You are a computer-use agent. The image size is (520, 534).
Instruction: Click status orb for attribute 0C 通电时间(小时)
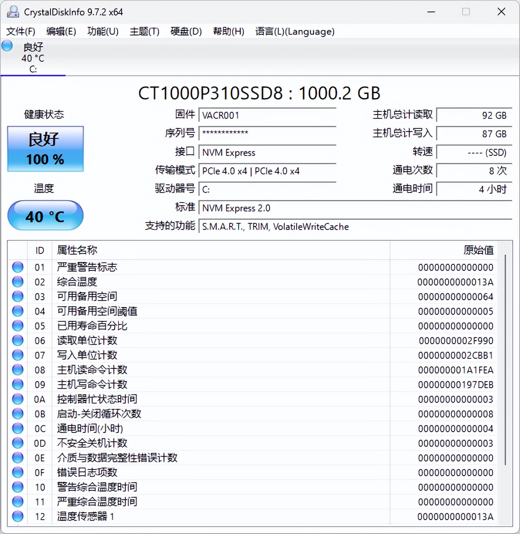pyautogui.click(x=18, y=428)
